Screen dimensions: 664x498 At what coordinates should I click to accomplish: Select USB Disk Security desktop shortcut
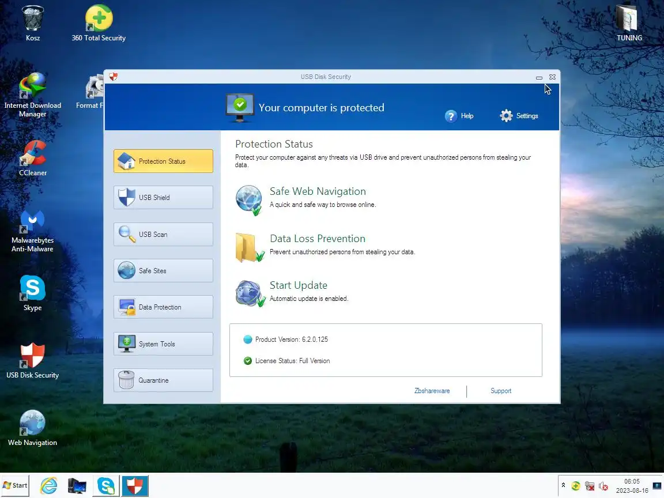tap(33, 361)
